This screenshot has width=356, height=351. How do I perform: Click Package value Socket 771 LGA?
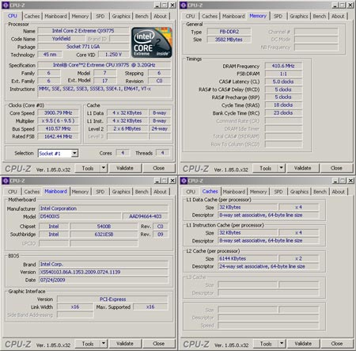(x=83, y=47)
